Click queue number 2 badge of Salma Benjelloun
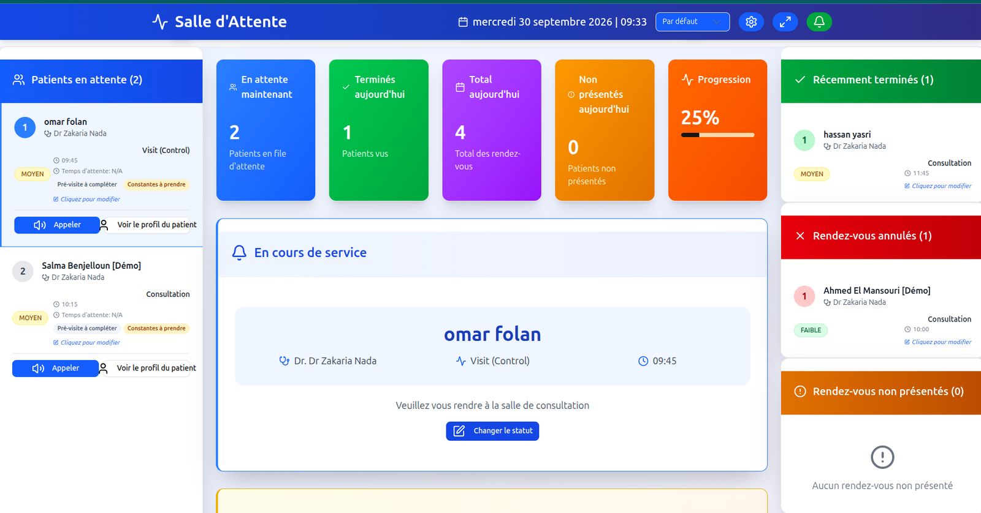Viewport: 981px width, 513px height. click(x=23, y=271)
